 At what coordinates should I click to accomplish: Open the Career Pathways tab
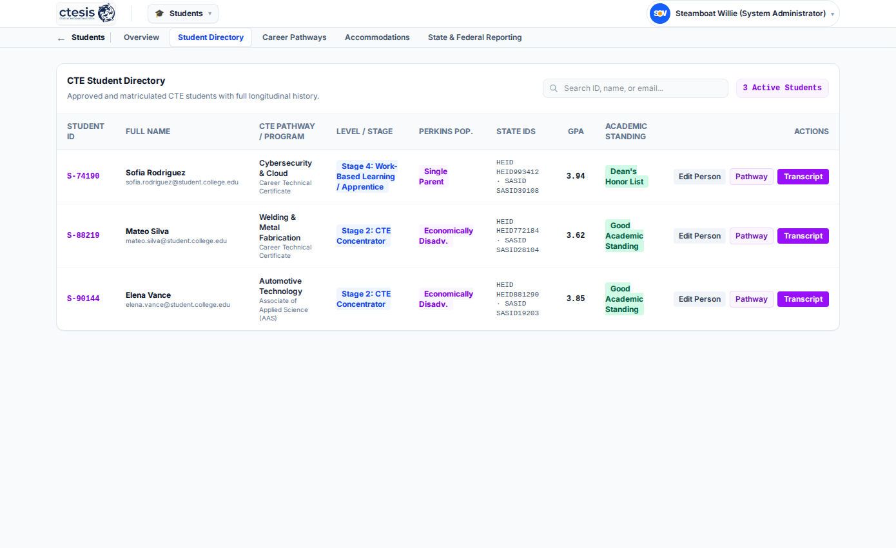[x=295, y=37]
